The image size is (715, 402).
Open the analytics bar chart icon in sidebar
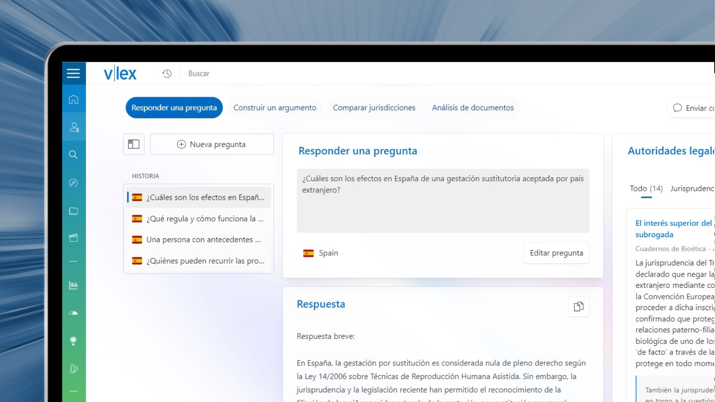pyautogui.click(x=74, y=285)
